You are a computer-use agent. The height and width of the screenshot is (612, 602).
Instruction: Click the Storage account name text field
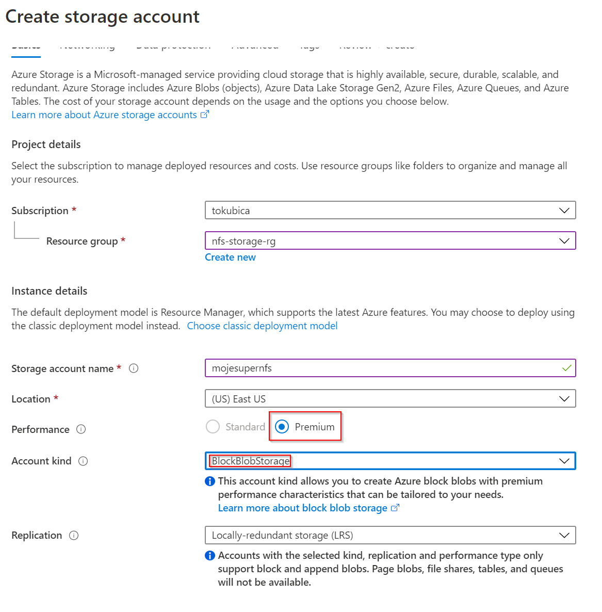(x=382, y=368)
